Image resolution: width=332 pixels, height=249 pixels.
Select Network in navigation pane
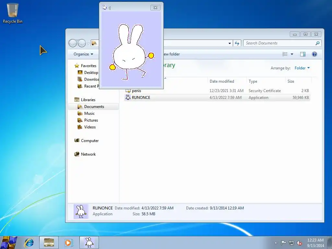[x=88, y=154]
